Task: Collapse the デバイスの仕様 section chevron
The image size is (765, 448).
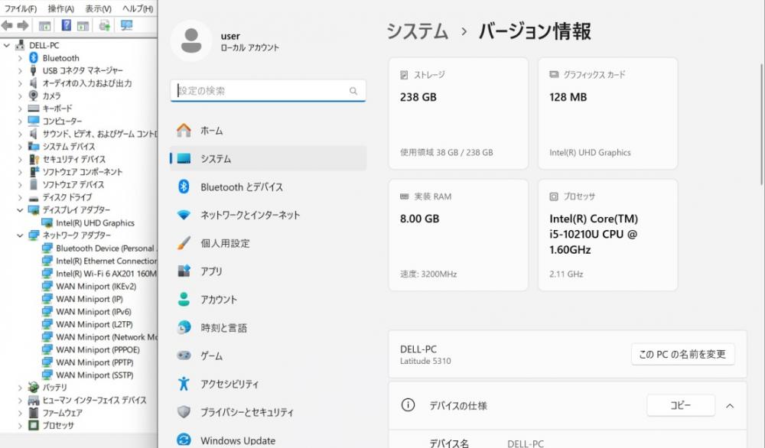Action: pyautogui.click(x=730, y=406)
